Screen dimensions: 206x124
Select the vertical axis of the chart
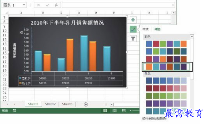pyautogui.click(x=28, y=50)
